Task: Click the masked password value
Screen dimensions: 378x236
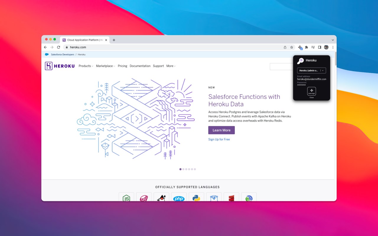Action: (302, 85)
